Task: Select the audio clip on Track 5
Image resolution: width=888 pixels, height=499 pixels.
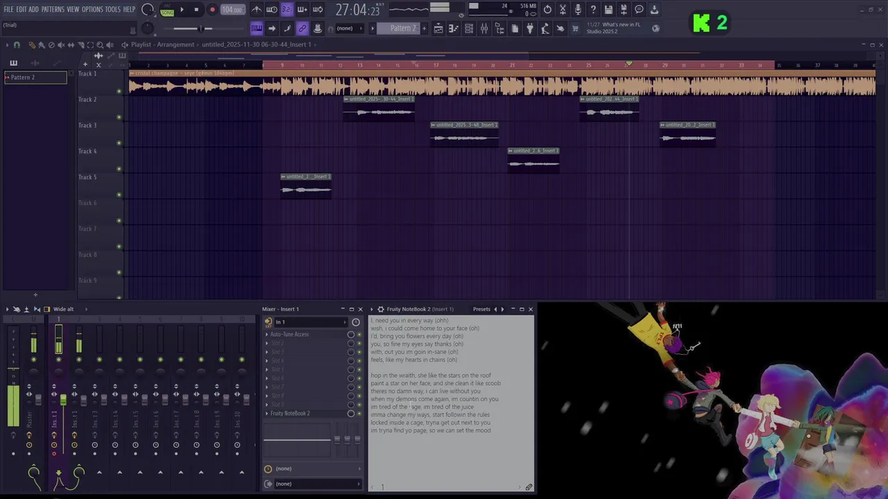Action: click(x=306, y=186)
